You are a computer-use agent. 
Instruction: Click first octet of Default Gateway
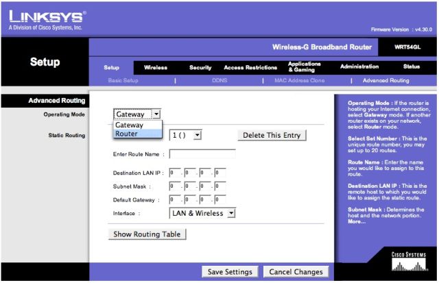(175, 199)
